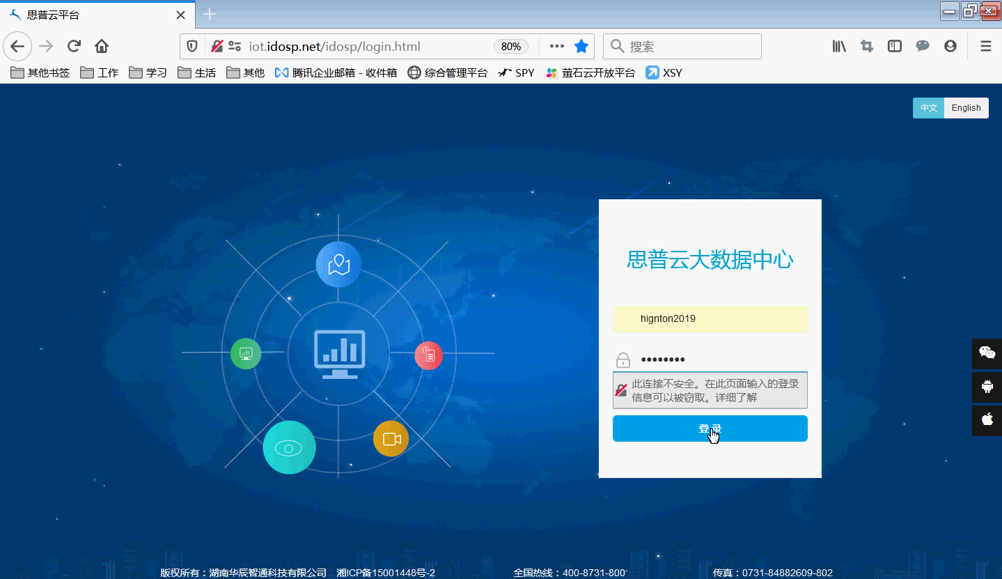Click the WeChat icon on the right edge

click(x=987, y=353)
